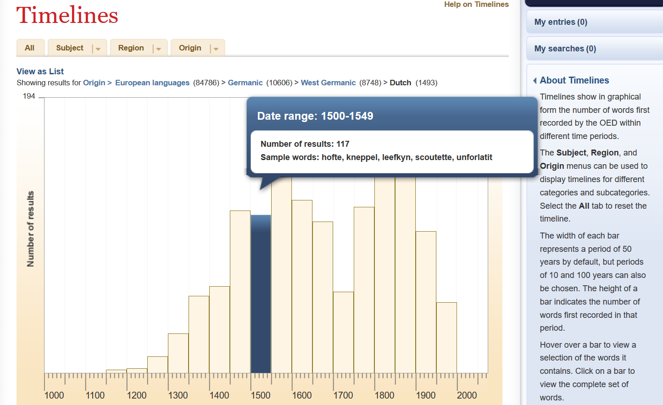Collapse the About Timelines section triangle
Viewport: 663px width, 405px height.
535,81
